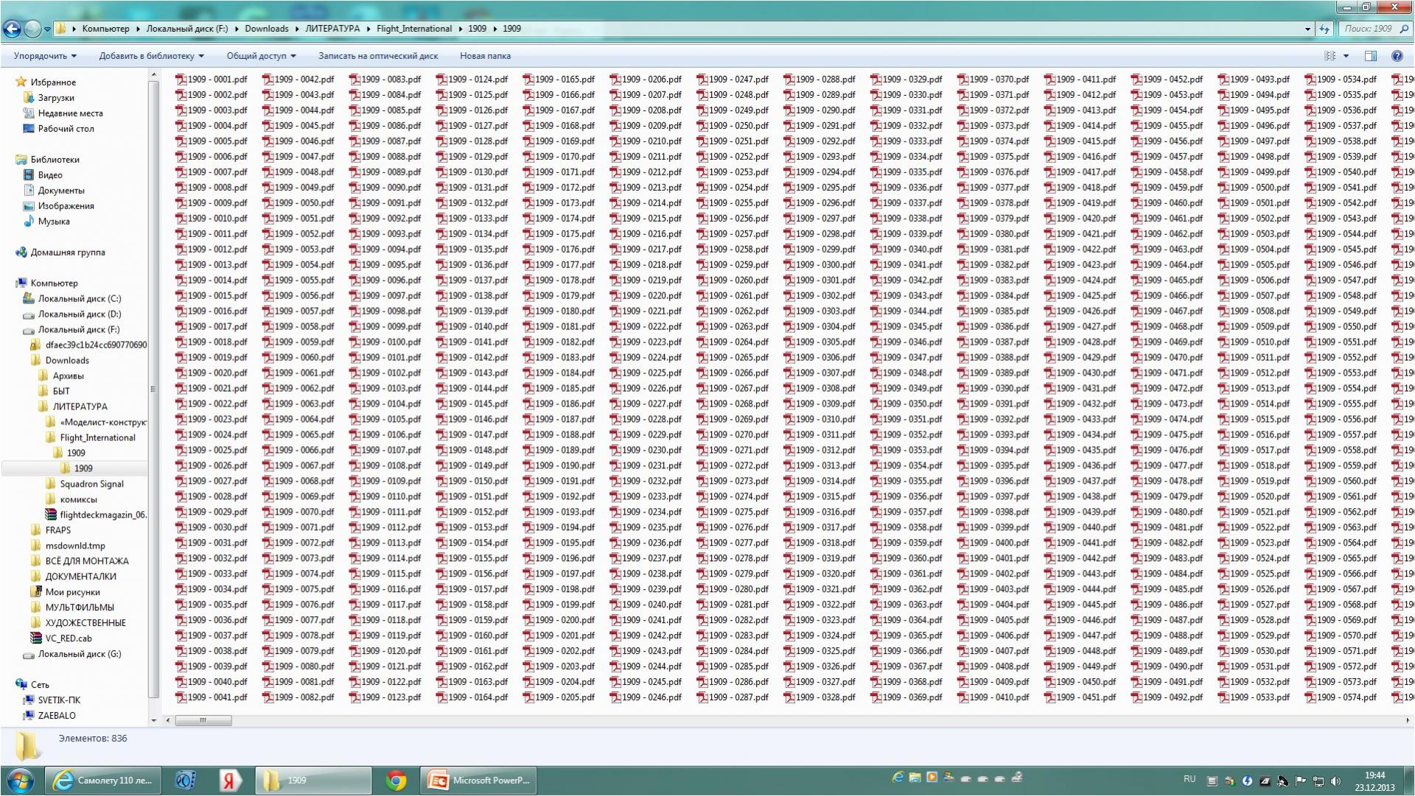Click the Новая папка button
The height and width of the screenshot is (796, 1415).
(x=485, y=56)
